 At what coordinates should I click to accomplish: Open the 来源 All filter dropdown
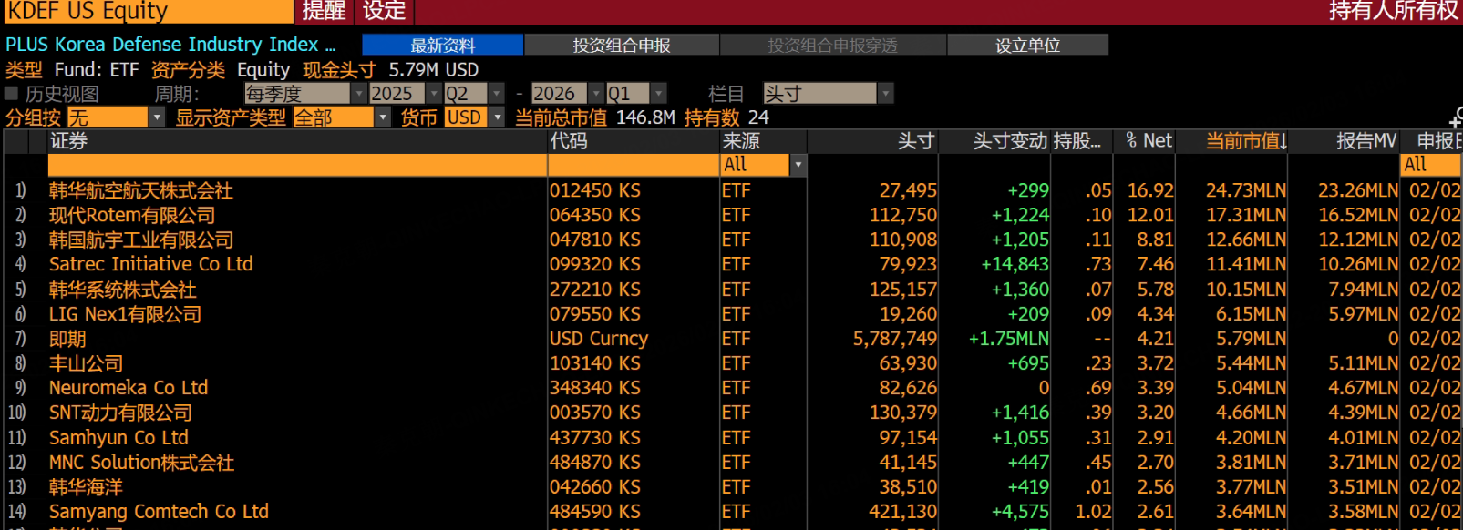[x=798, y=165]
